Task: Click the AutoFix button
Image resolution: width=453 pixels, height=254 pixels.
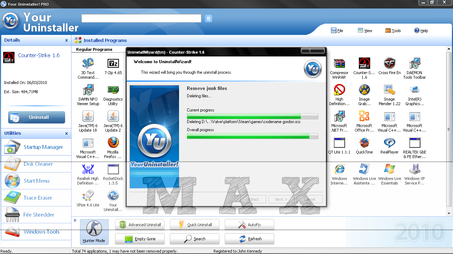Action: click(250, 225)
